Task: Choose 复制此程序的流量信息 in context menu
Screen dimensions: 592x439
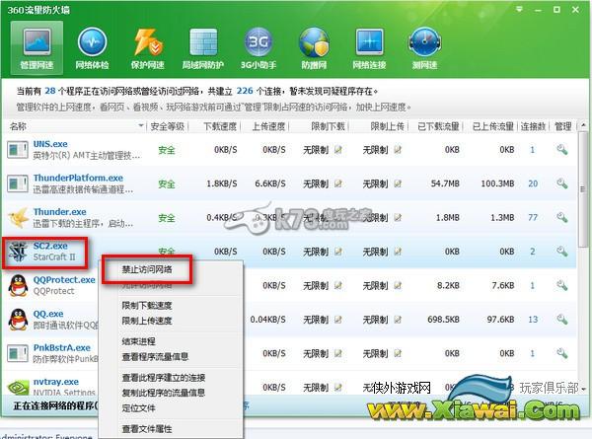Action: [164, 393]
